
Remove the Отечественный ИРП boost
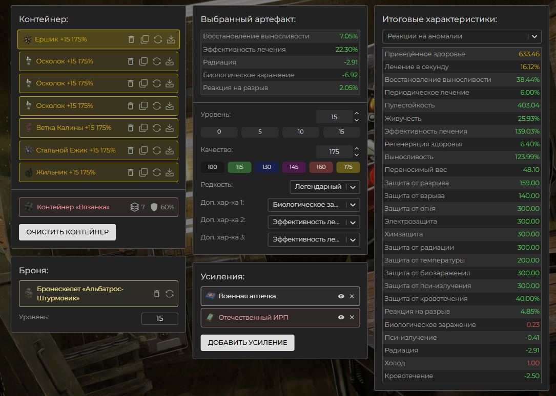point(352,318)
